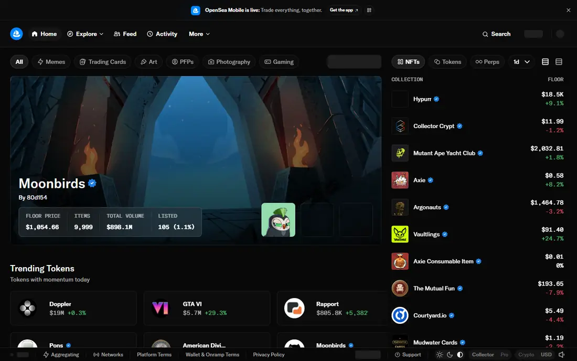Open the Hypurr collection row
The width and height of the screenshot is (577, 361).
(x=478, y=99)
